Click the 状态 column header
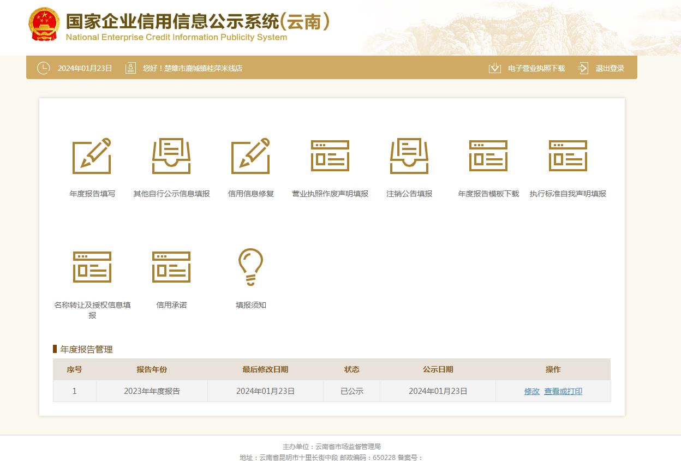The height and width of the screenshot is (461, 681). (352, 369)
